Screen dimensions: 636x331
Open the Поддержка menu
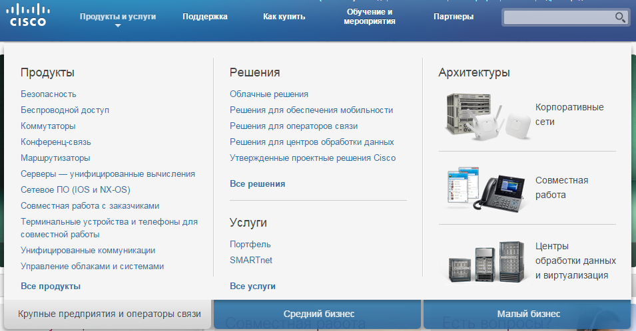click(205, 17)
